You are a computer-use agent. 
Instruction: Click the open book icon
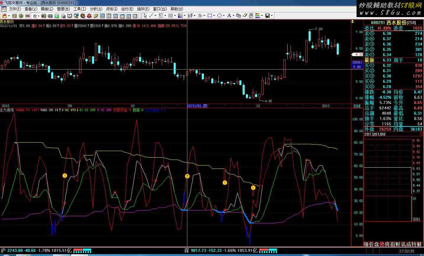pos(70,16)
